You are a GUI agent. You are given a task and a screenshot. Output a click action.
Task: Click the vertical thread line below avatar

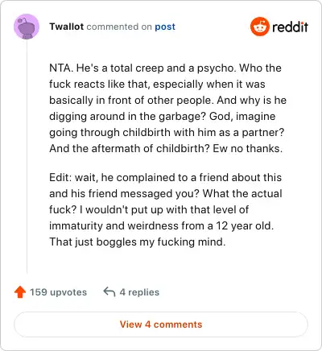(x=27, y=156)
